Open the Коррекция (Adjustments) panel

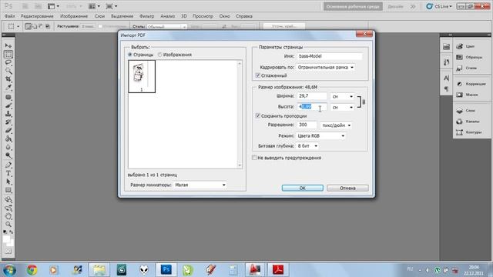(471, 84)
